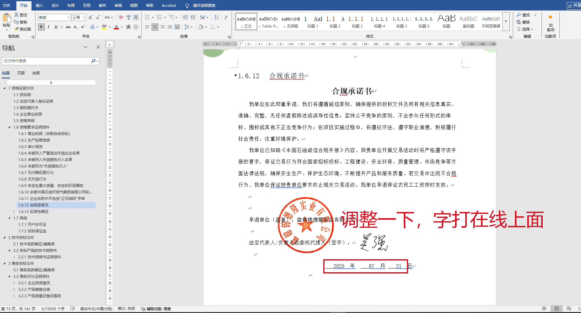This screenshot has height=313, width=581.
Task: Open the font size dropdown (三号)
Action: [84, 17]
